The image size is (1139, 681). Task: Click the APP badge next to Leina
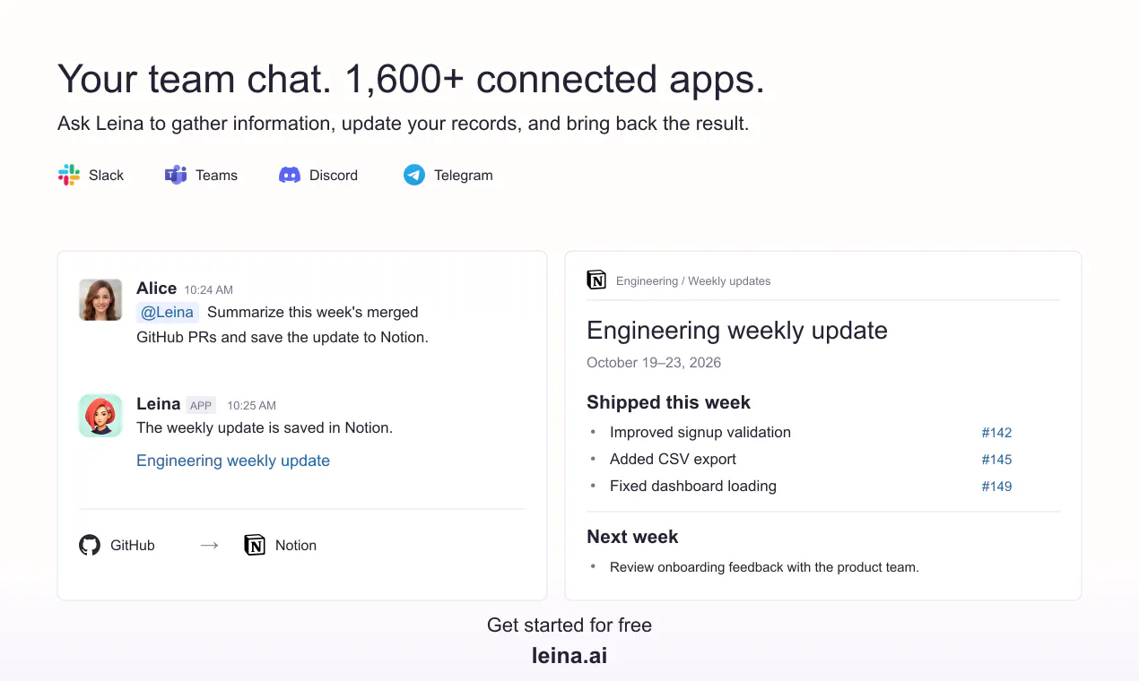[x=201, y=405]
